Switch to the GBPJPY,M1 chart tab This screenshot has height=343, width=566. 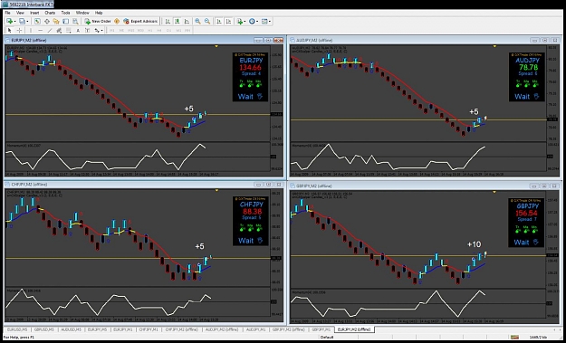coord(321,329)
